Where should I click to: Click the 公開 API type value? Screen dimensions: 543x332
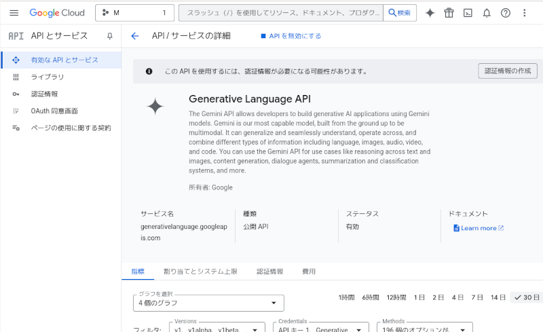[x=256, y=227]
